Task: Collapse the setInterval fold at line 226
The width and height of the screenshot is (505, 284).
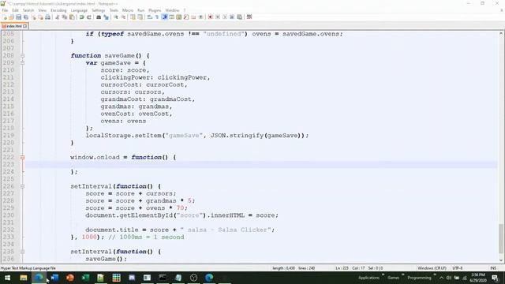Action: click(22, 186)
